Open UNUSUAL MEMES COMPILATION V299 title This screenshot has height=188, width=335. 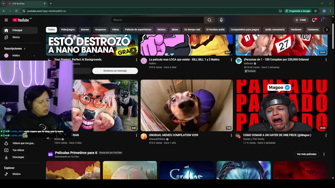(x=174, y=135)
